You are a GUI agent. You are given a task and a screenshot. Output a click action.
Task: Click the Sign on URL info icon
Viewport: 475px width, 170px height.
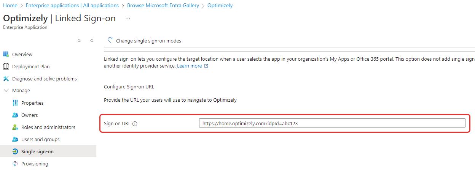135,123
